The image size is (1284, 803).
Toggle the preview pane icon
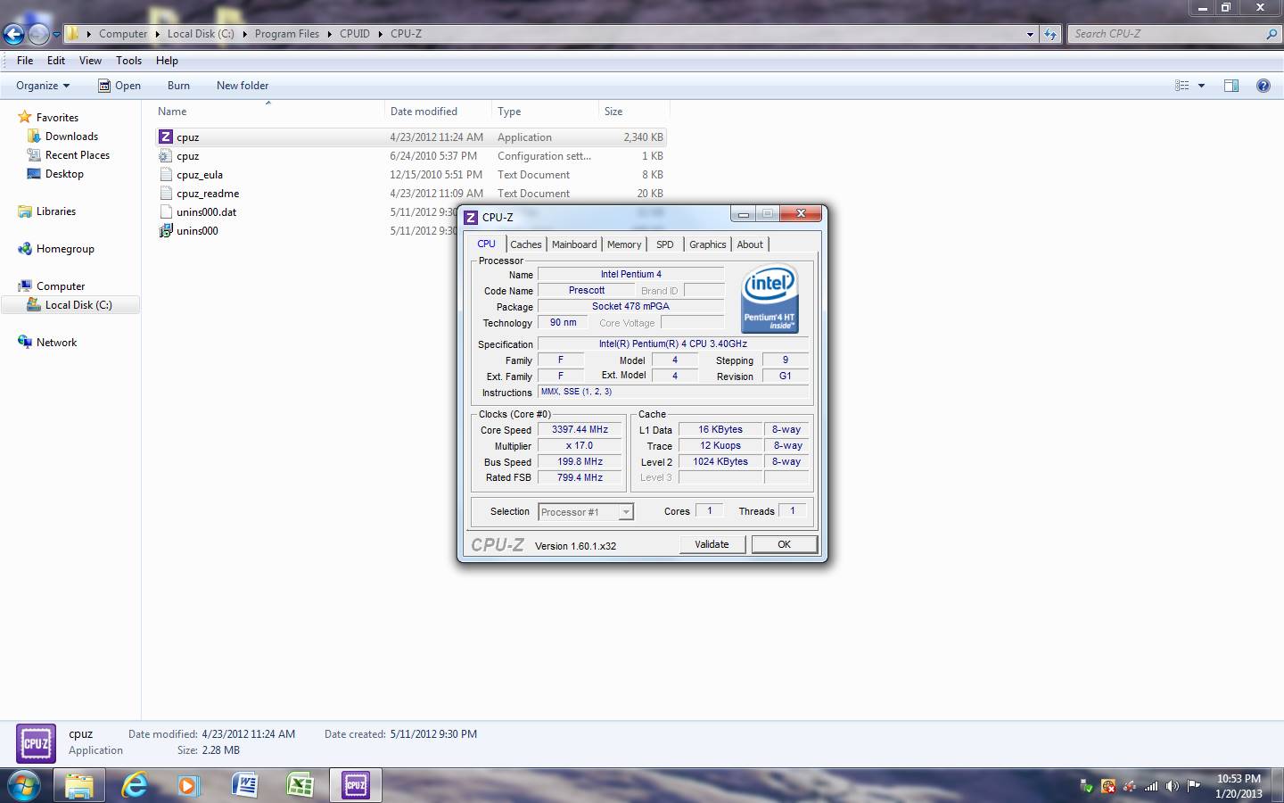(1231, 86)
